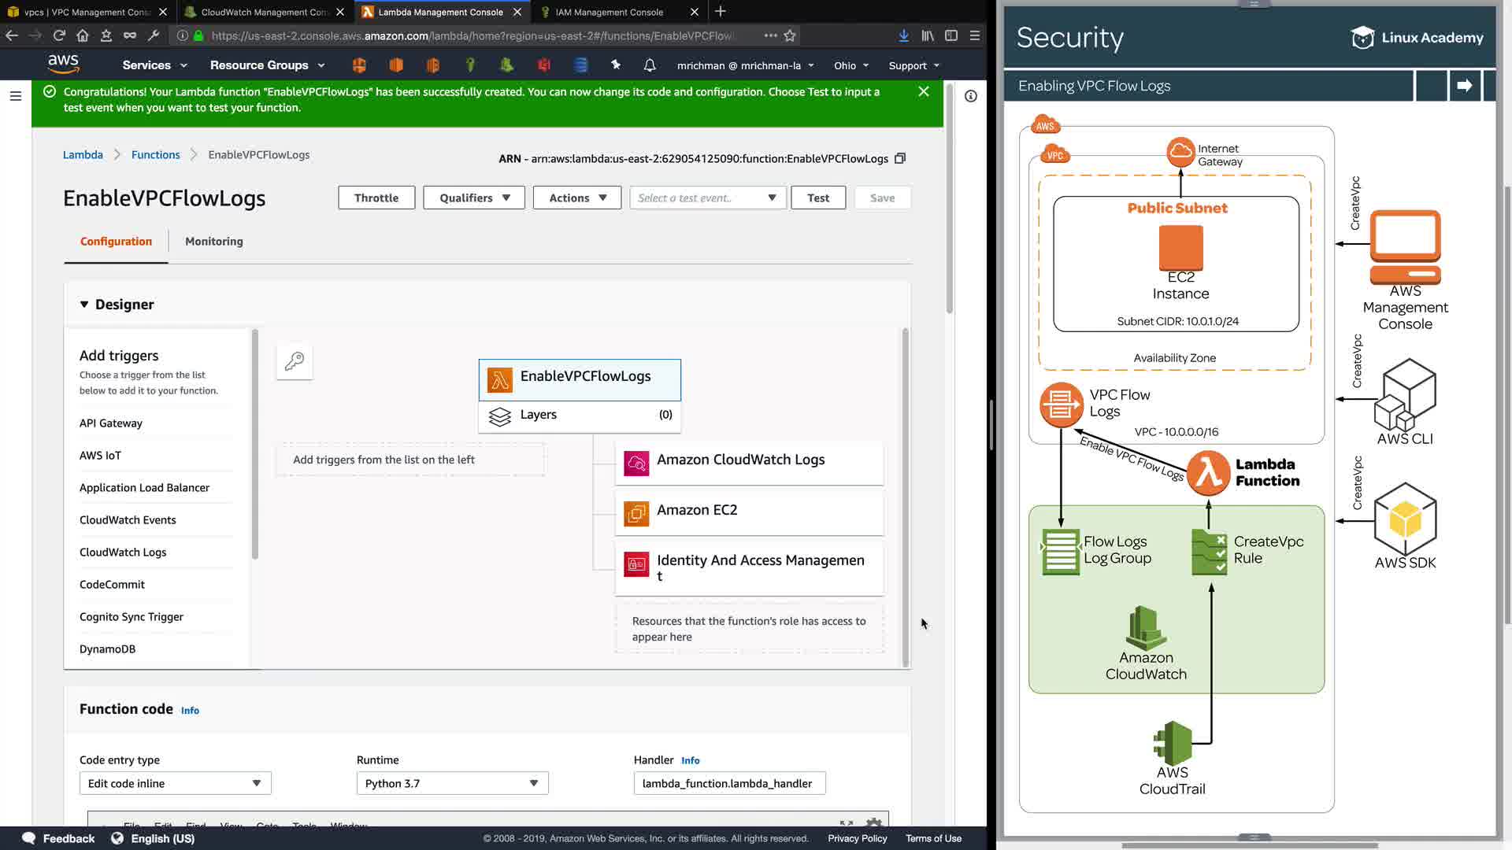Viewport: 1512px width, 850px height.
Task: Expand the Runtime Python 3.7 dropdown
Action: tap(452, 783)
